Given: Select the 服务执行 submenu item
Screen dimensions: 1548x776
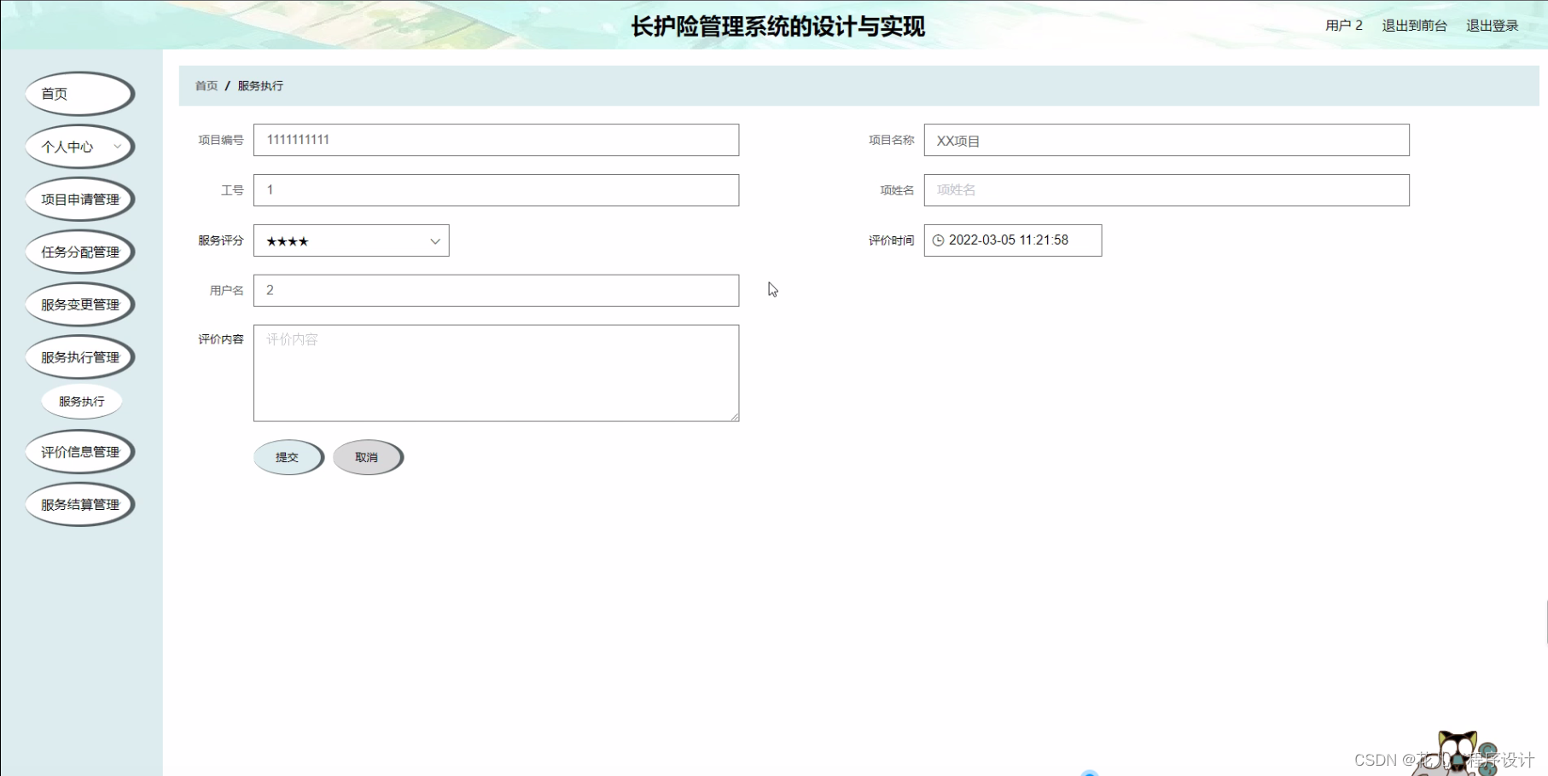Looking at the screenshot, I should tap(81, 401).
